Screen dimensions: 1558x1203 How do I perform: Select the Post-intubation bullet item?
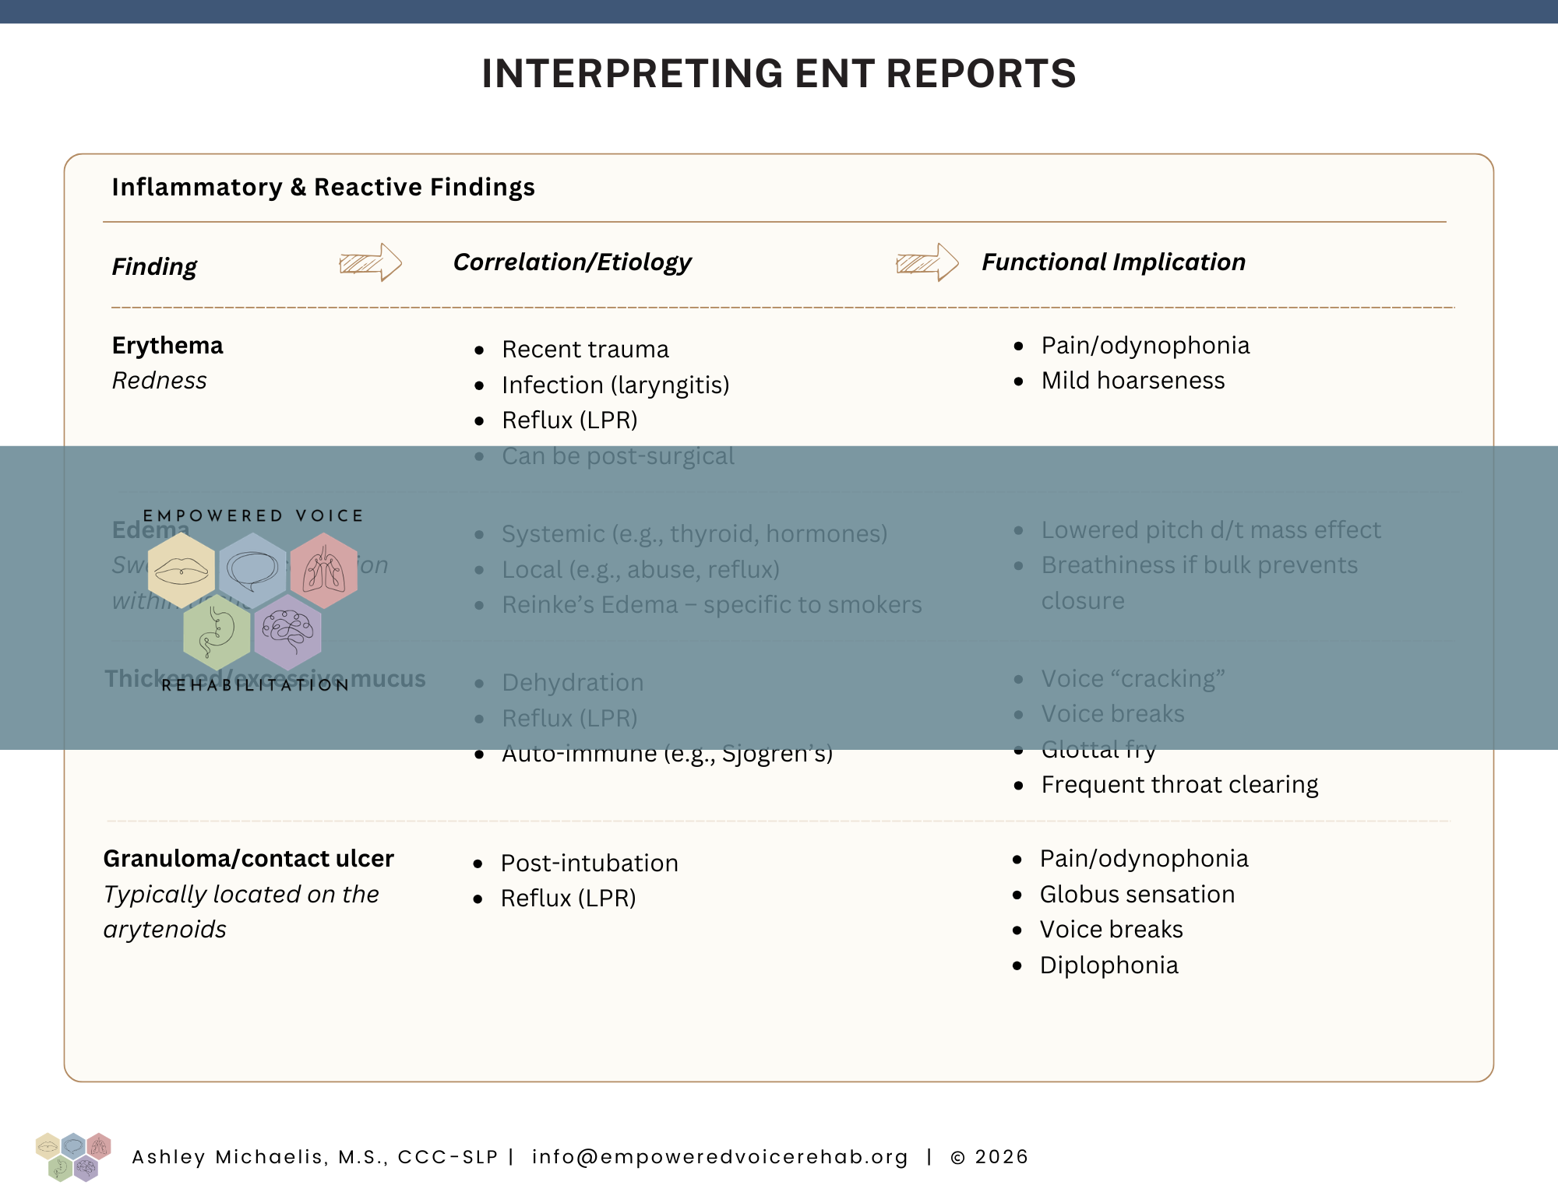[x=589, y=863]
